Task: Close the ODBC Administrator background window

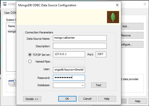Action: (x=145, y=4)
